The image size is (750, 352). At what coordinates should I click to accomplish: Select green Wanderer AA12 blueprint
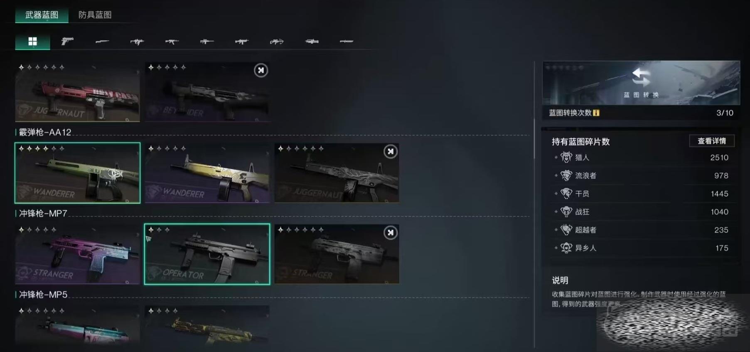pos(78,173)
